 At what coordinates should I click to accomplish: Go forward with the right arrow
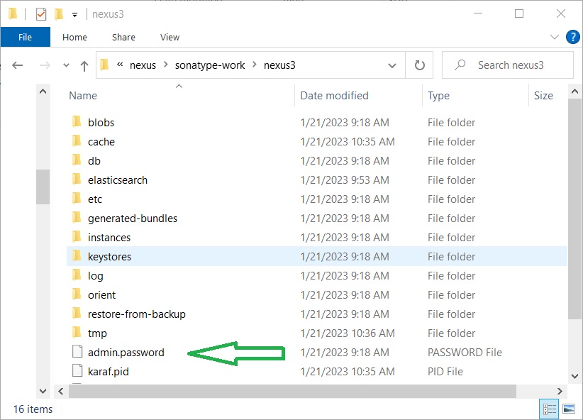coord(45,65)
